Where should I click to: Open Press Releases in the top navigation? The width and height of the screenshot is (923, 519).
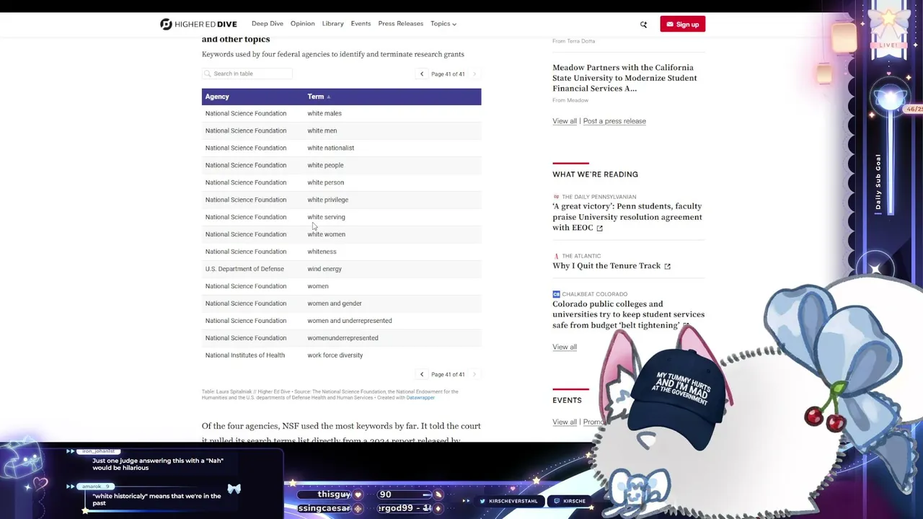[x=401, y=24]
